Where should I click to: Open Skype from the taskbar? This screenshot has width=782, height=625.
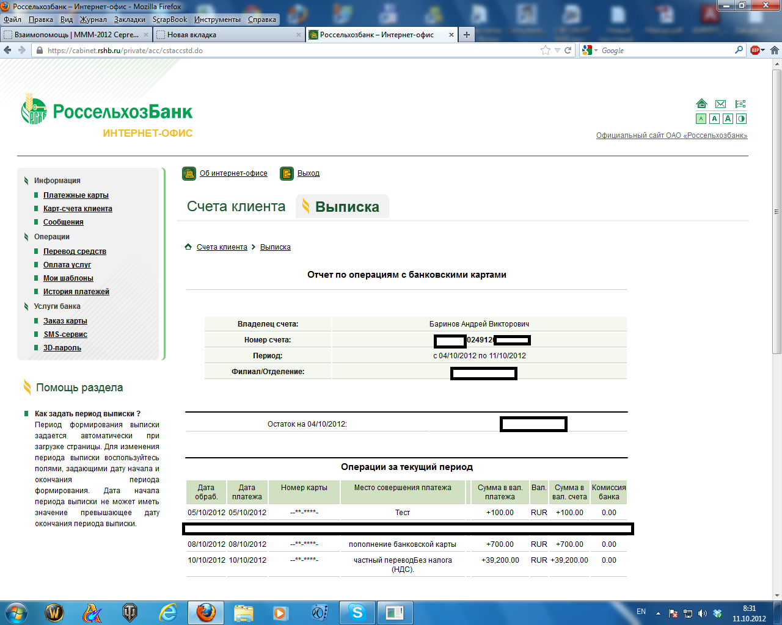click(x=357, y=612)
